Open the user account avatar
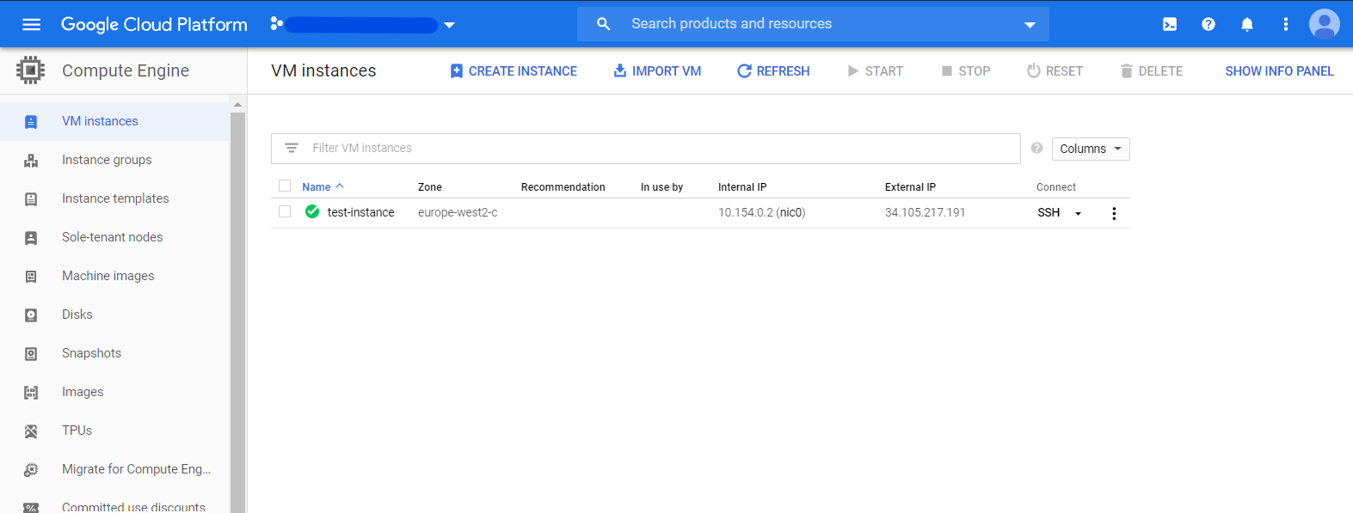Viewport: 1353px width, 513px height. 1325,24
